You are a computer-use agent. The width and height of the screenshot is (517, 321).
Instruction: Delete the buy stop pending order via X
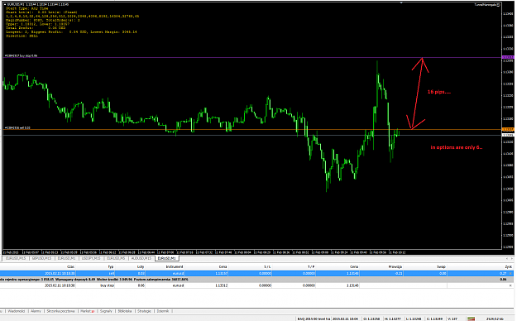(511, 285)
